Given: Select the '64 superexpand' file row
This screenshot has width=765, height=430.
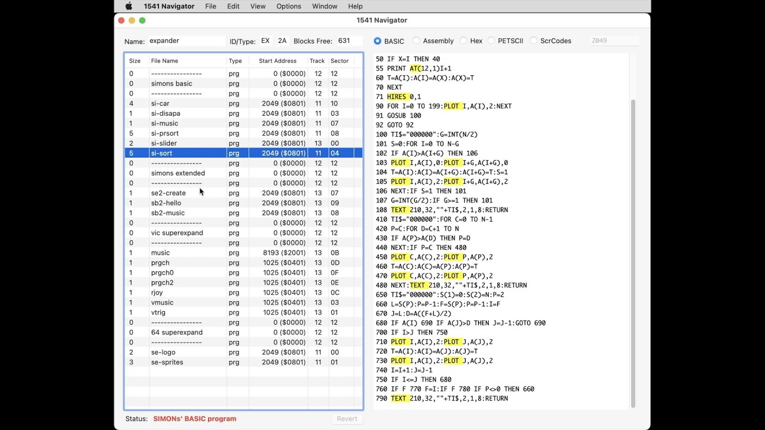Looking at the screenshot, I should 243,333.
